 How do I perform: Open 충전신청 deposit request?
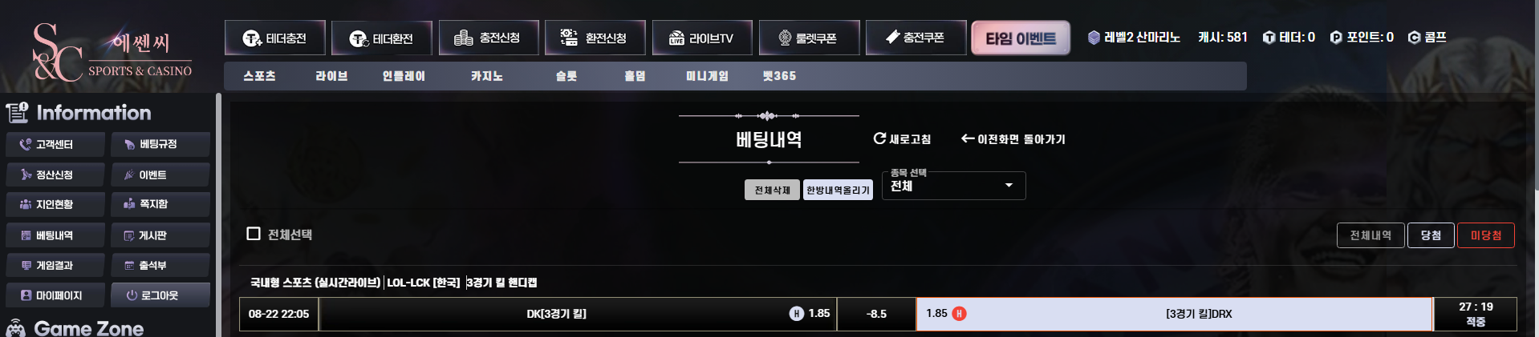click(x=489, y=38)
